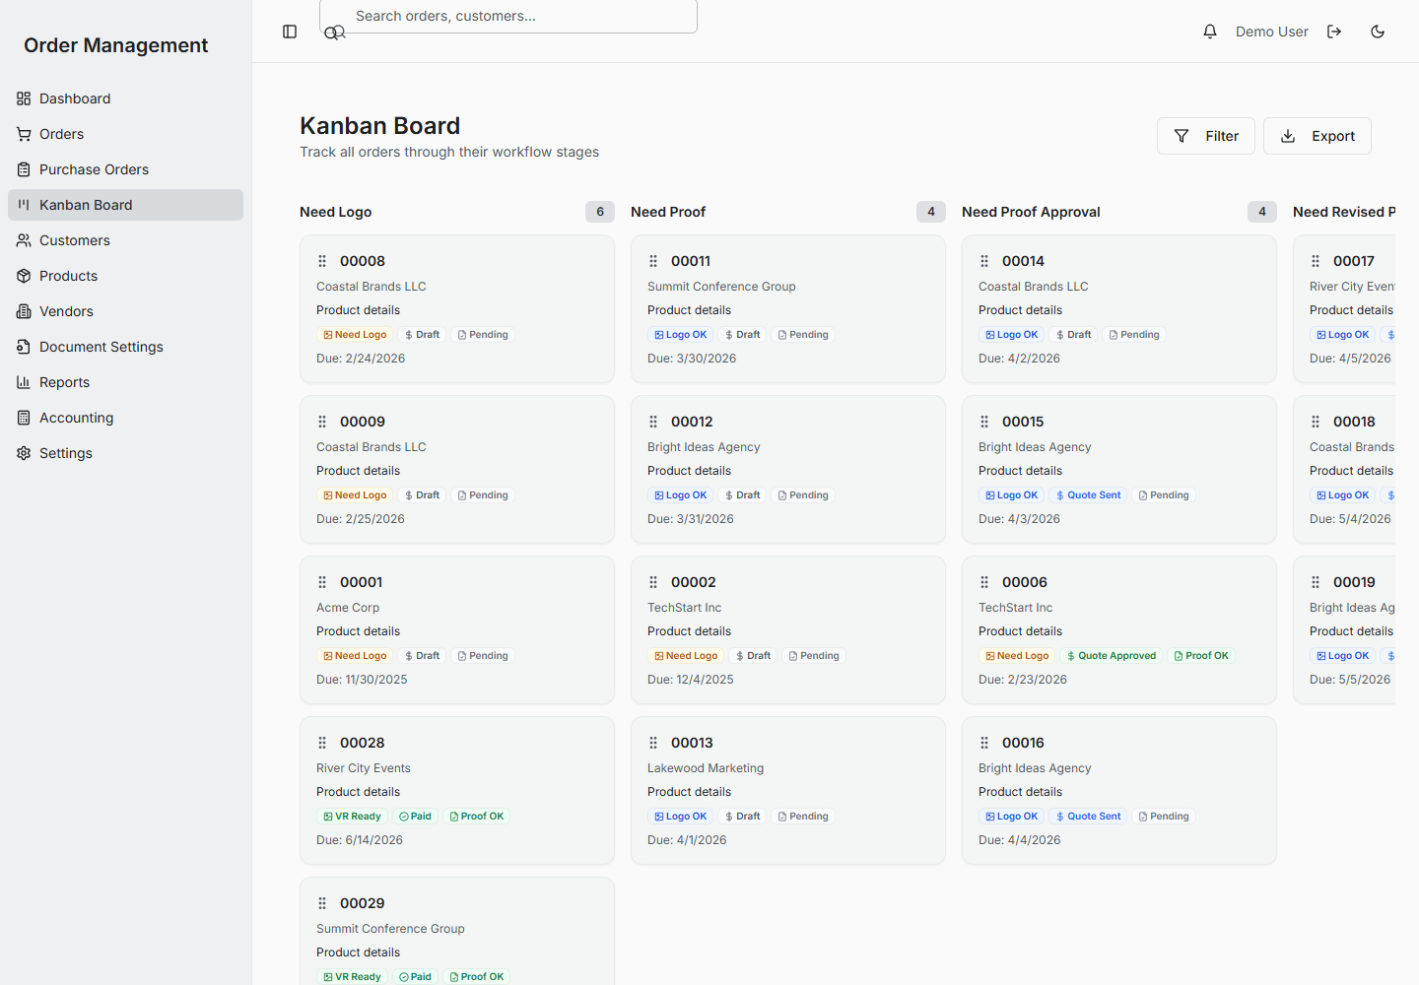
Task: Grab the drag handle of order 00009
Action: [x=322, y=422]
